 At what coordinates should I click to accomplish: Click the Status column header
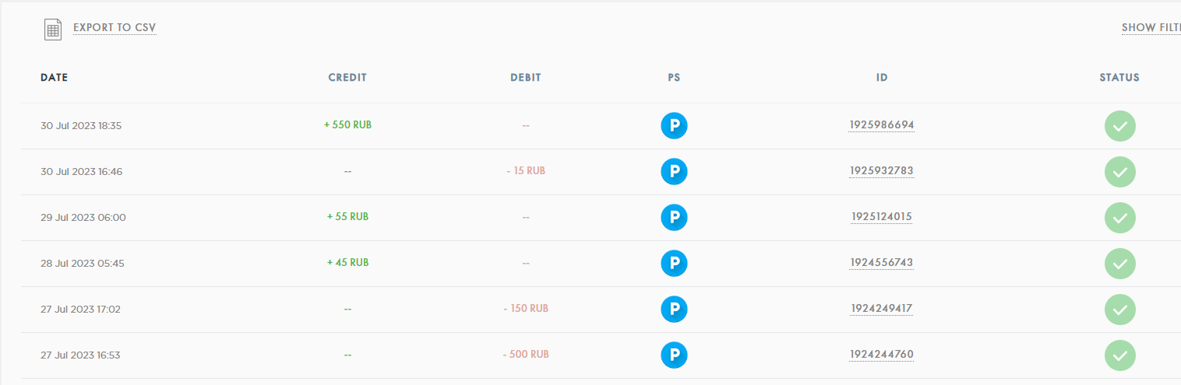(1119, 78)
